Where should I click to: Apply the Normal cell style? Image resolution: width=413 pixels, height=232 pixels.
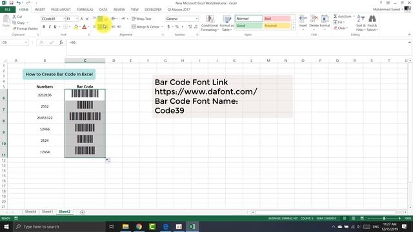pyautogui.click(x=248, y=19)
